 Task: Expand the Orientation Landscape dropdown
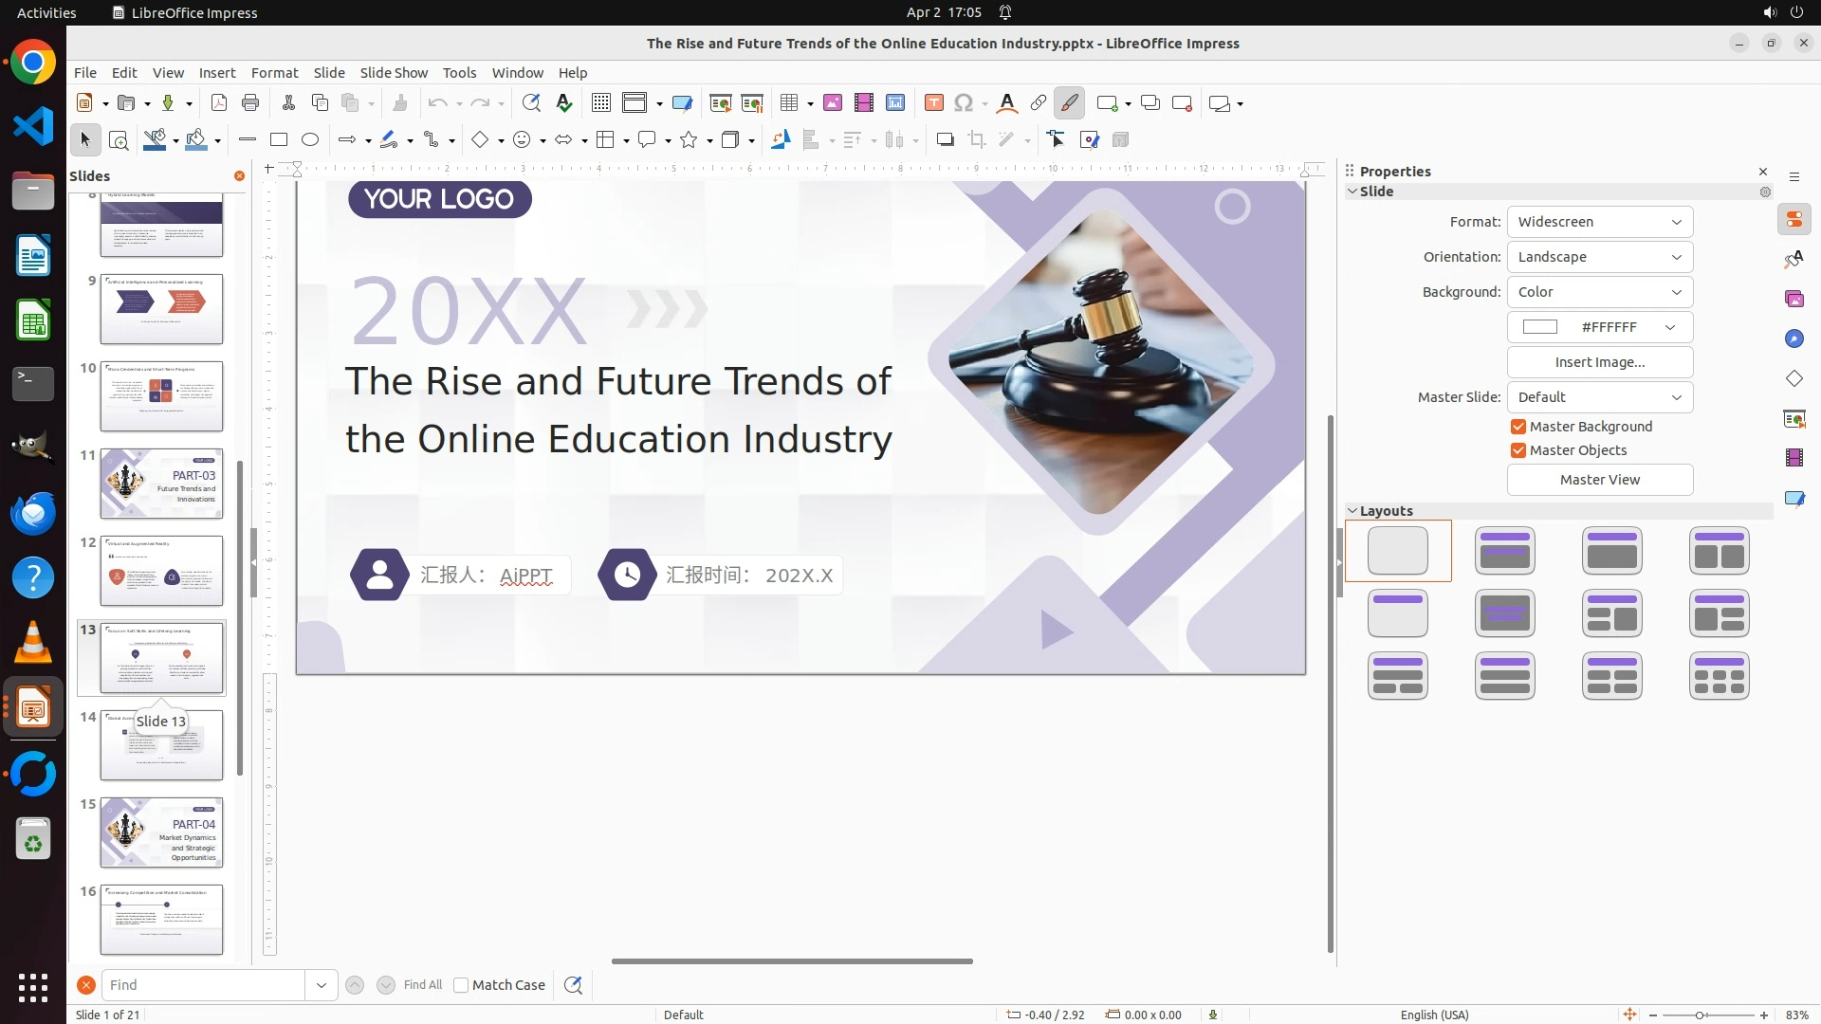click(x=1599, y=257)
